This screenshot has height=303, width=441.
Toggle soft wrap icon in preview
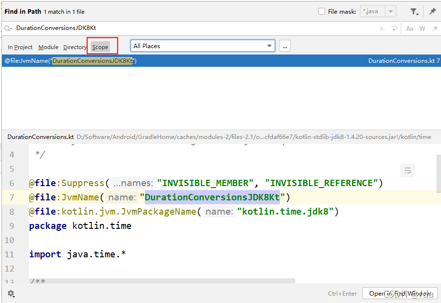[408, 170]
